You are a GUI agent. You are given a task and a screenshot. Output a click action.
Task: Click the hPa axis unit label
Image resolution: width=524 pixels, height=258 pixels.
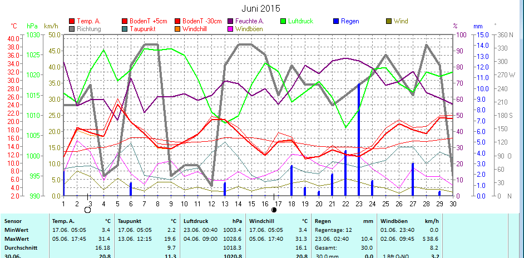coord(33,26)
